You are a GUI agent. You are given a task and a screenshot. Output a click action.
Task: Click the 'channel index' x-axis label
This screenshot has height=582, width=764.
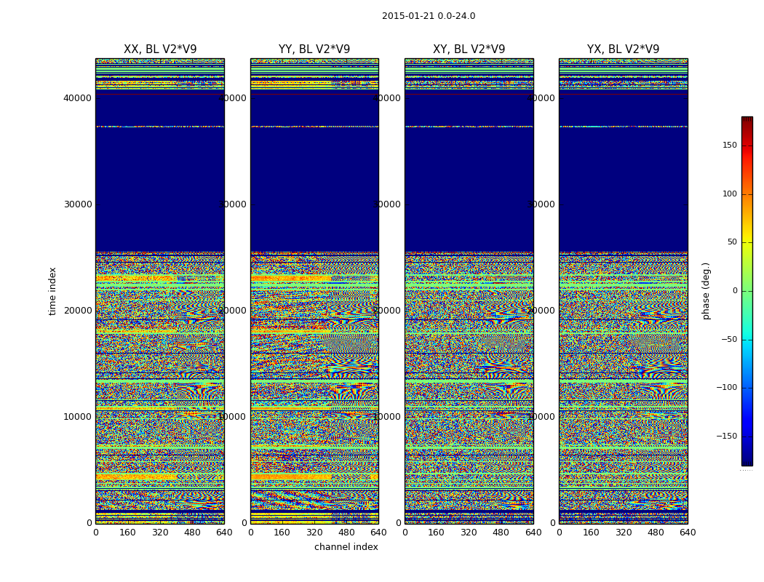tap(346, 547)
